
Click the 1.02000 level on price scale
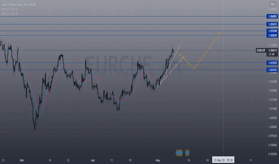tap(272, 91)
